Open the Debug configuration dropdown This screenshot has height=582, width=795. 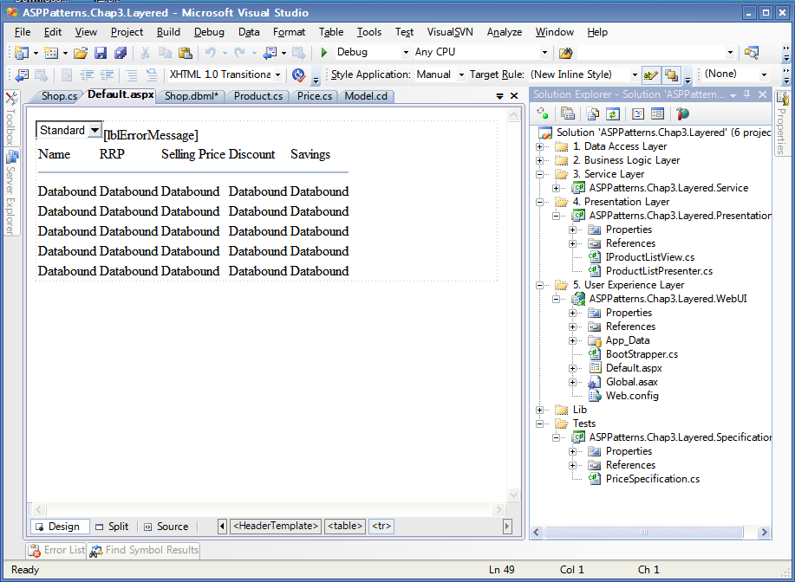406,52
